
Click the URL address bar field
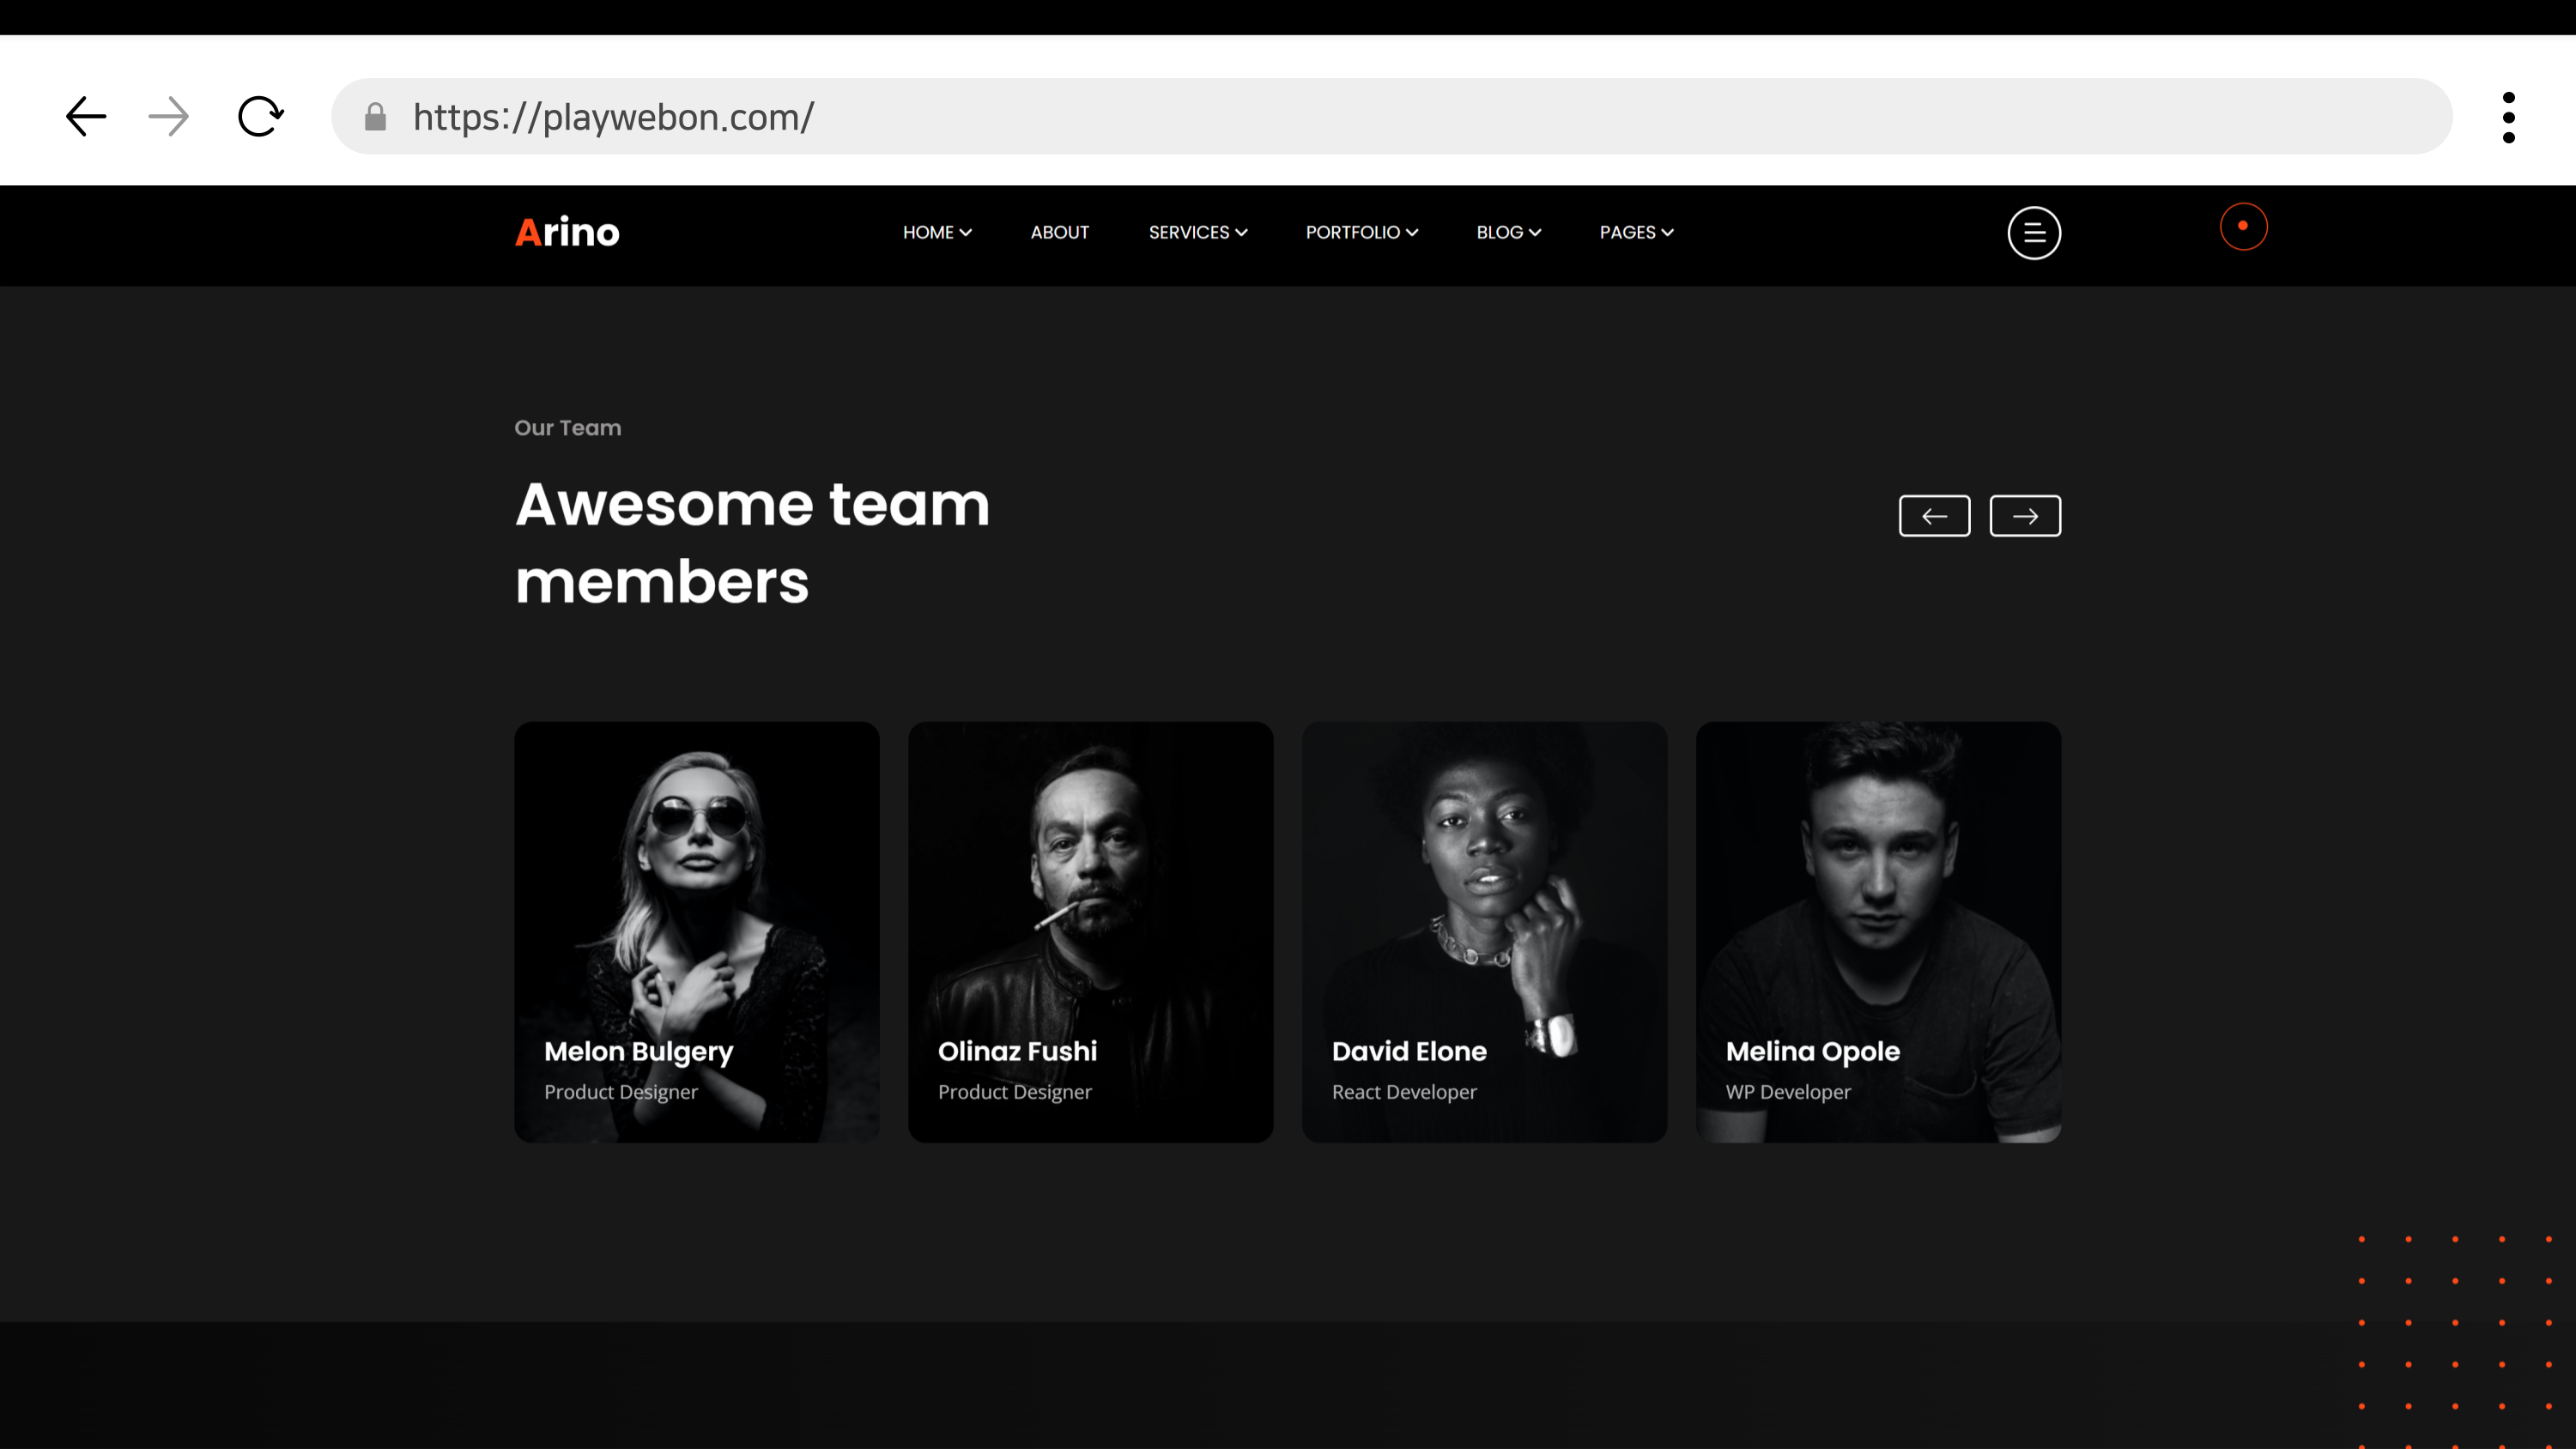click(x=1400, y=117)
